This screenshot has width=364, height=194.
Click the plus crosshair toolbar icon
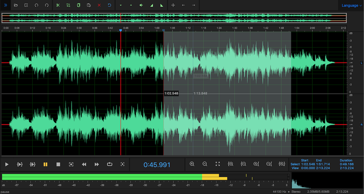pyautogui.click(x=173, y=5)
